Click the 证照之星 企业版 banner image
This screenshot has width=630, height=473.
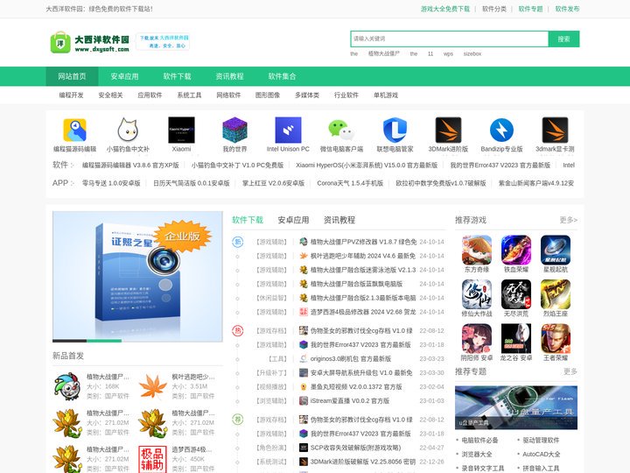pos(137,276)
